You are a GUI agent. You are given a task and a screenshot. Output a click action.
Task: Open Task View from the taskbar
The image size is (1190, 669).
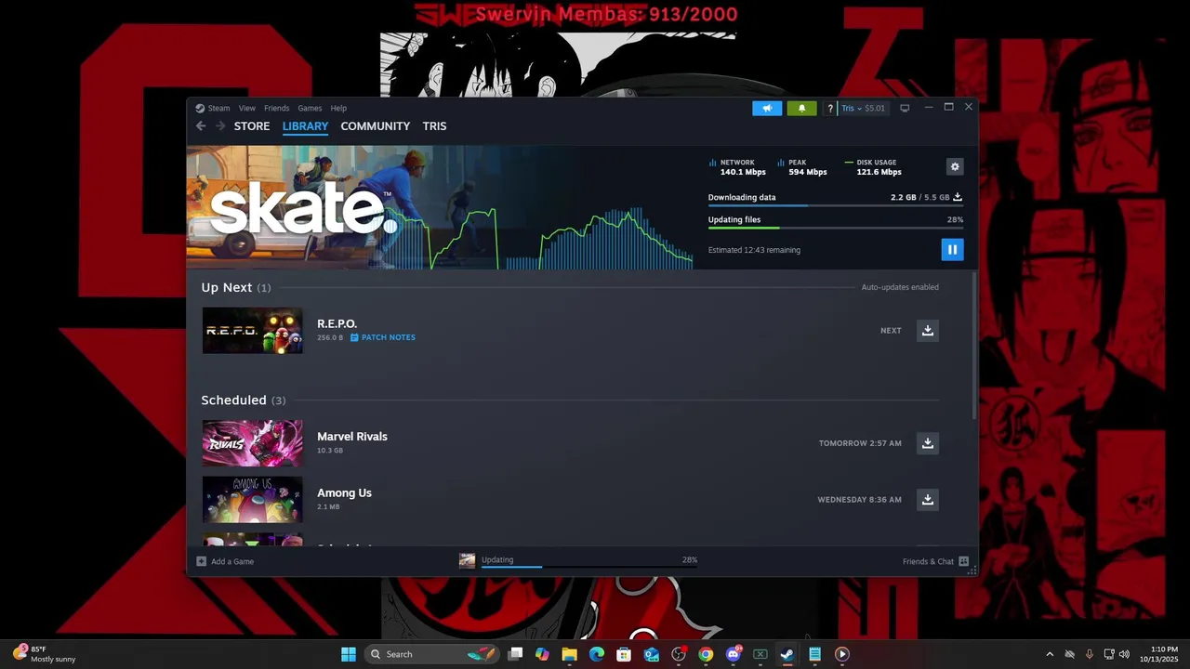[515, 654]
